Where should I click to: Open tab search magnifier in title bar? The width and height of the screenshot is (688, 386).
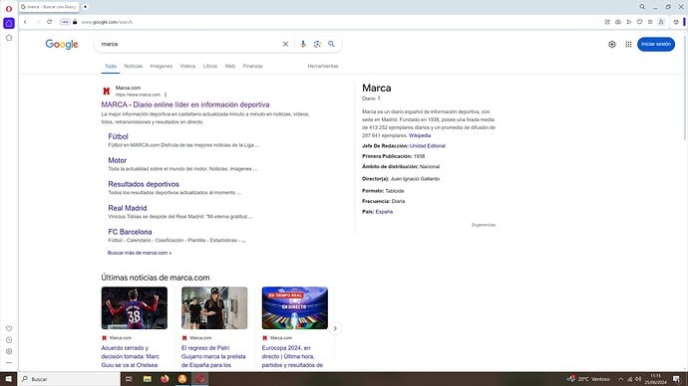pos(642,7)
